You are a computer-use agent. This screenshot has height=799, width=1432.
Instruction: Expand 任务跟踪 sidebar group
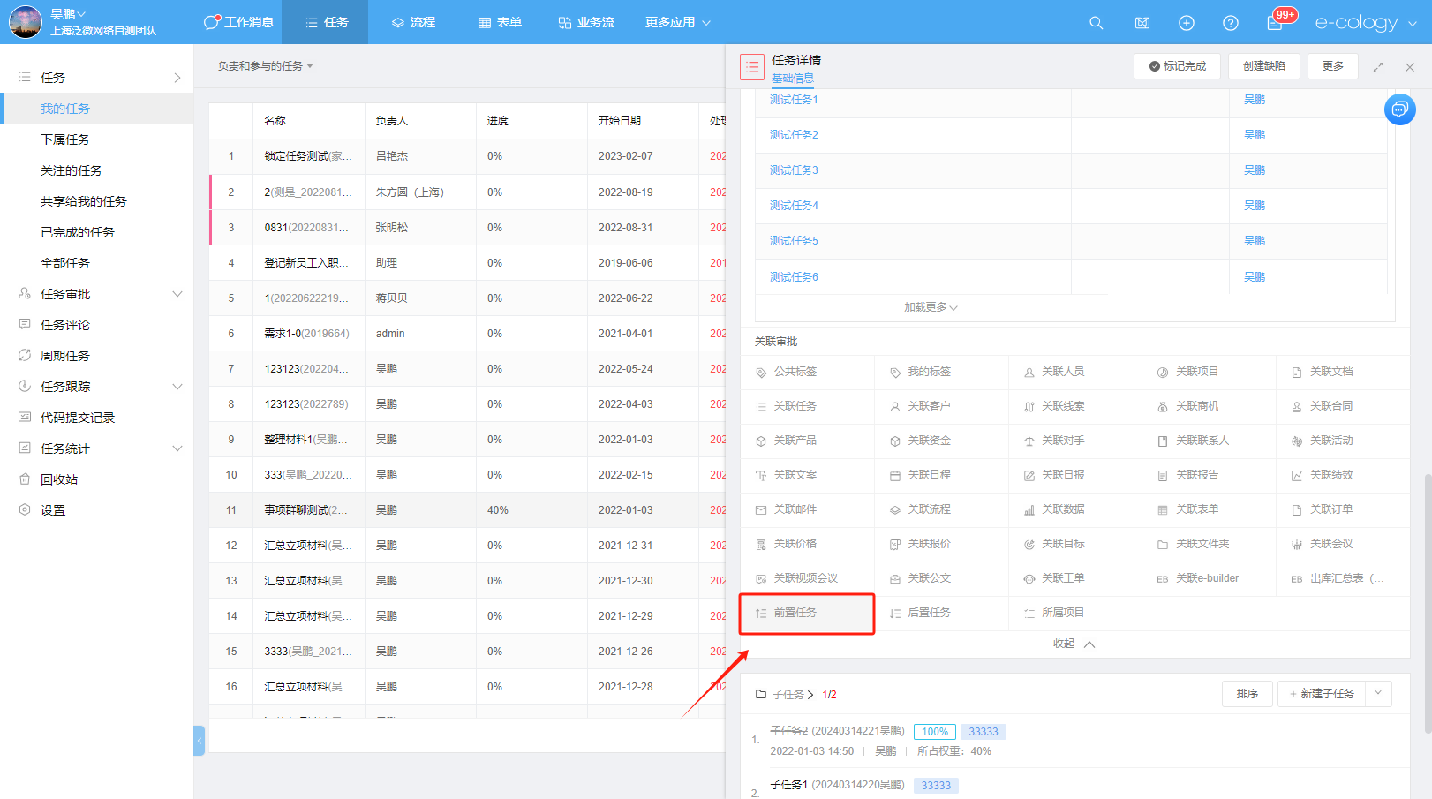point(177,387)
